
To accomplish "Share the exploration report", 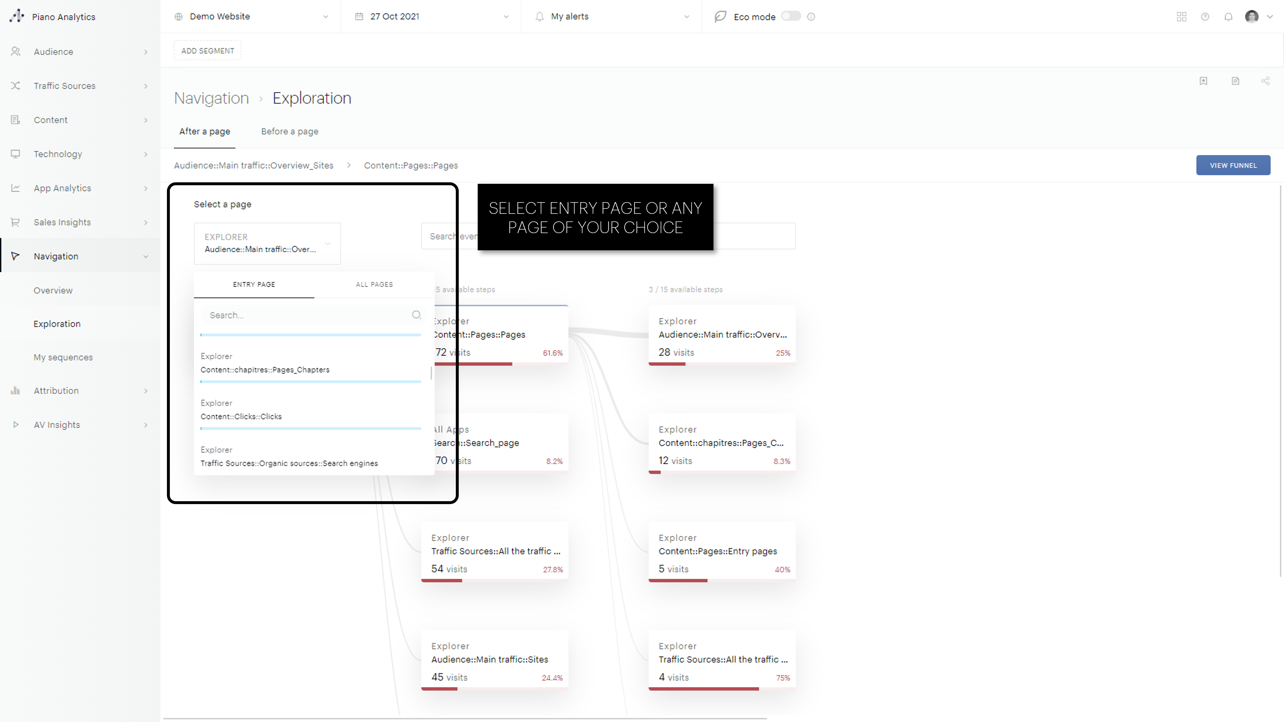I will pos(1266,81).
